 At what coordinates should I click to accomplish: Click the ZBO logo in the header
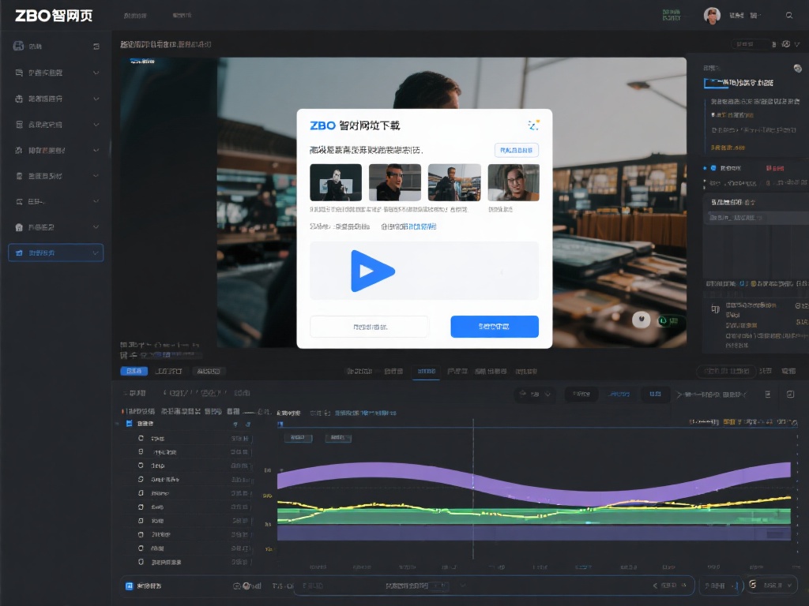coord(53,16)
